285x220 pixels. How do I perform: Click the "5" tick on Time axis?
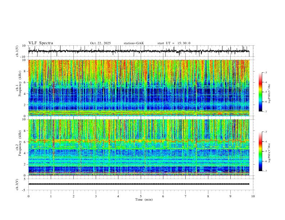point(141,196)
